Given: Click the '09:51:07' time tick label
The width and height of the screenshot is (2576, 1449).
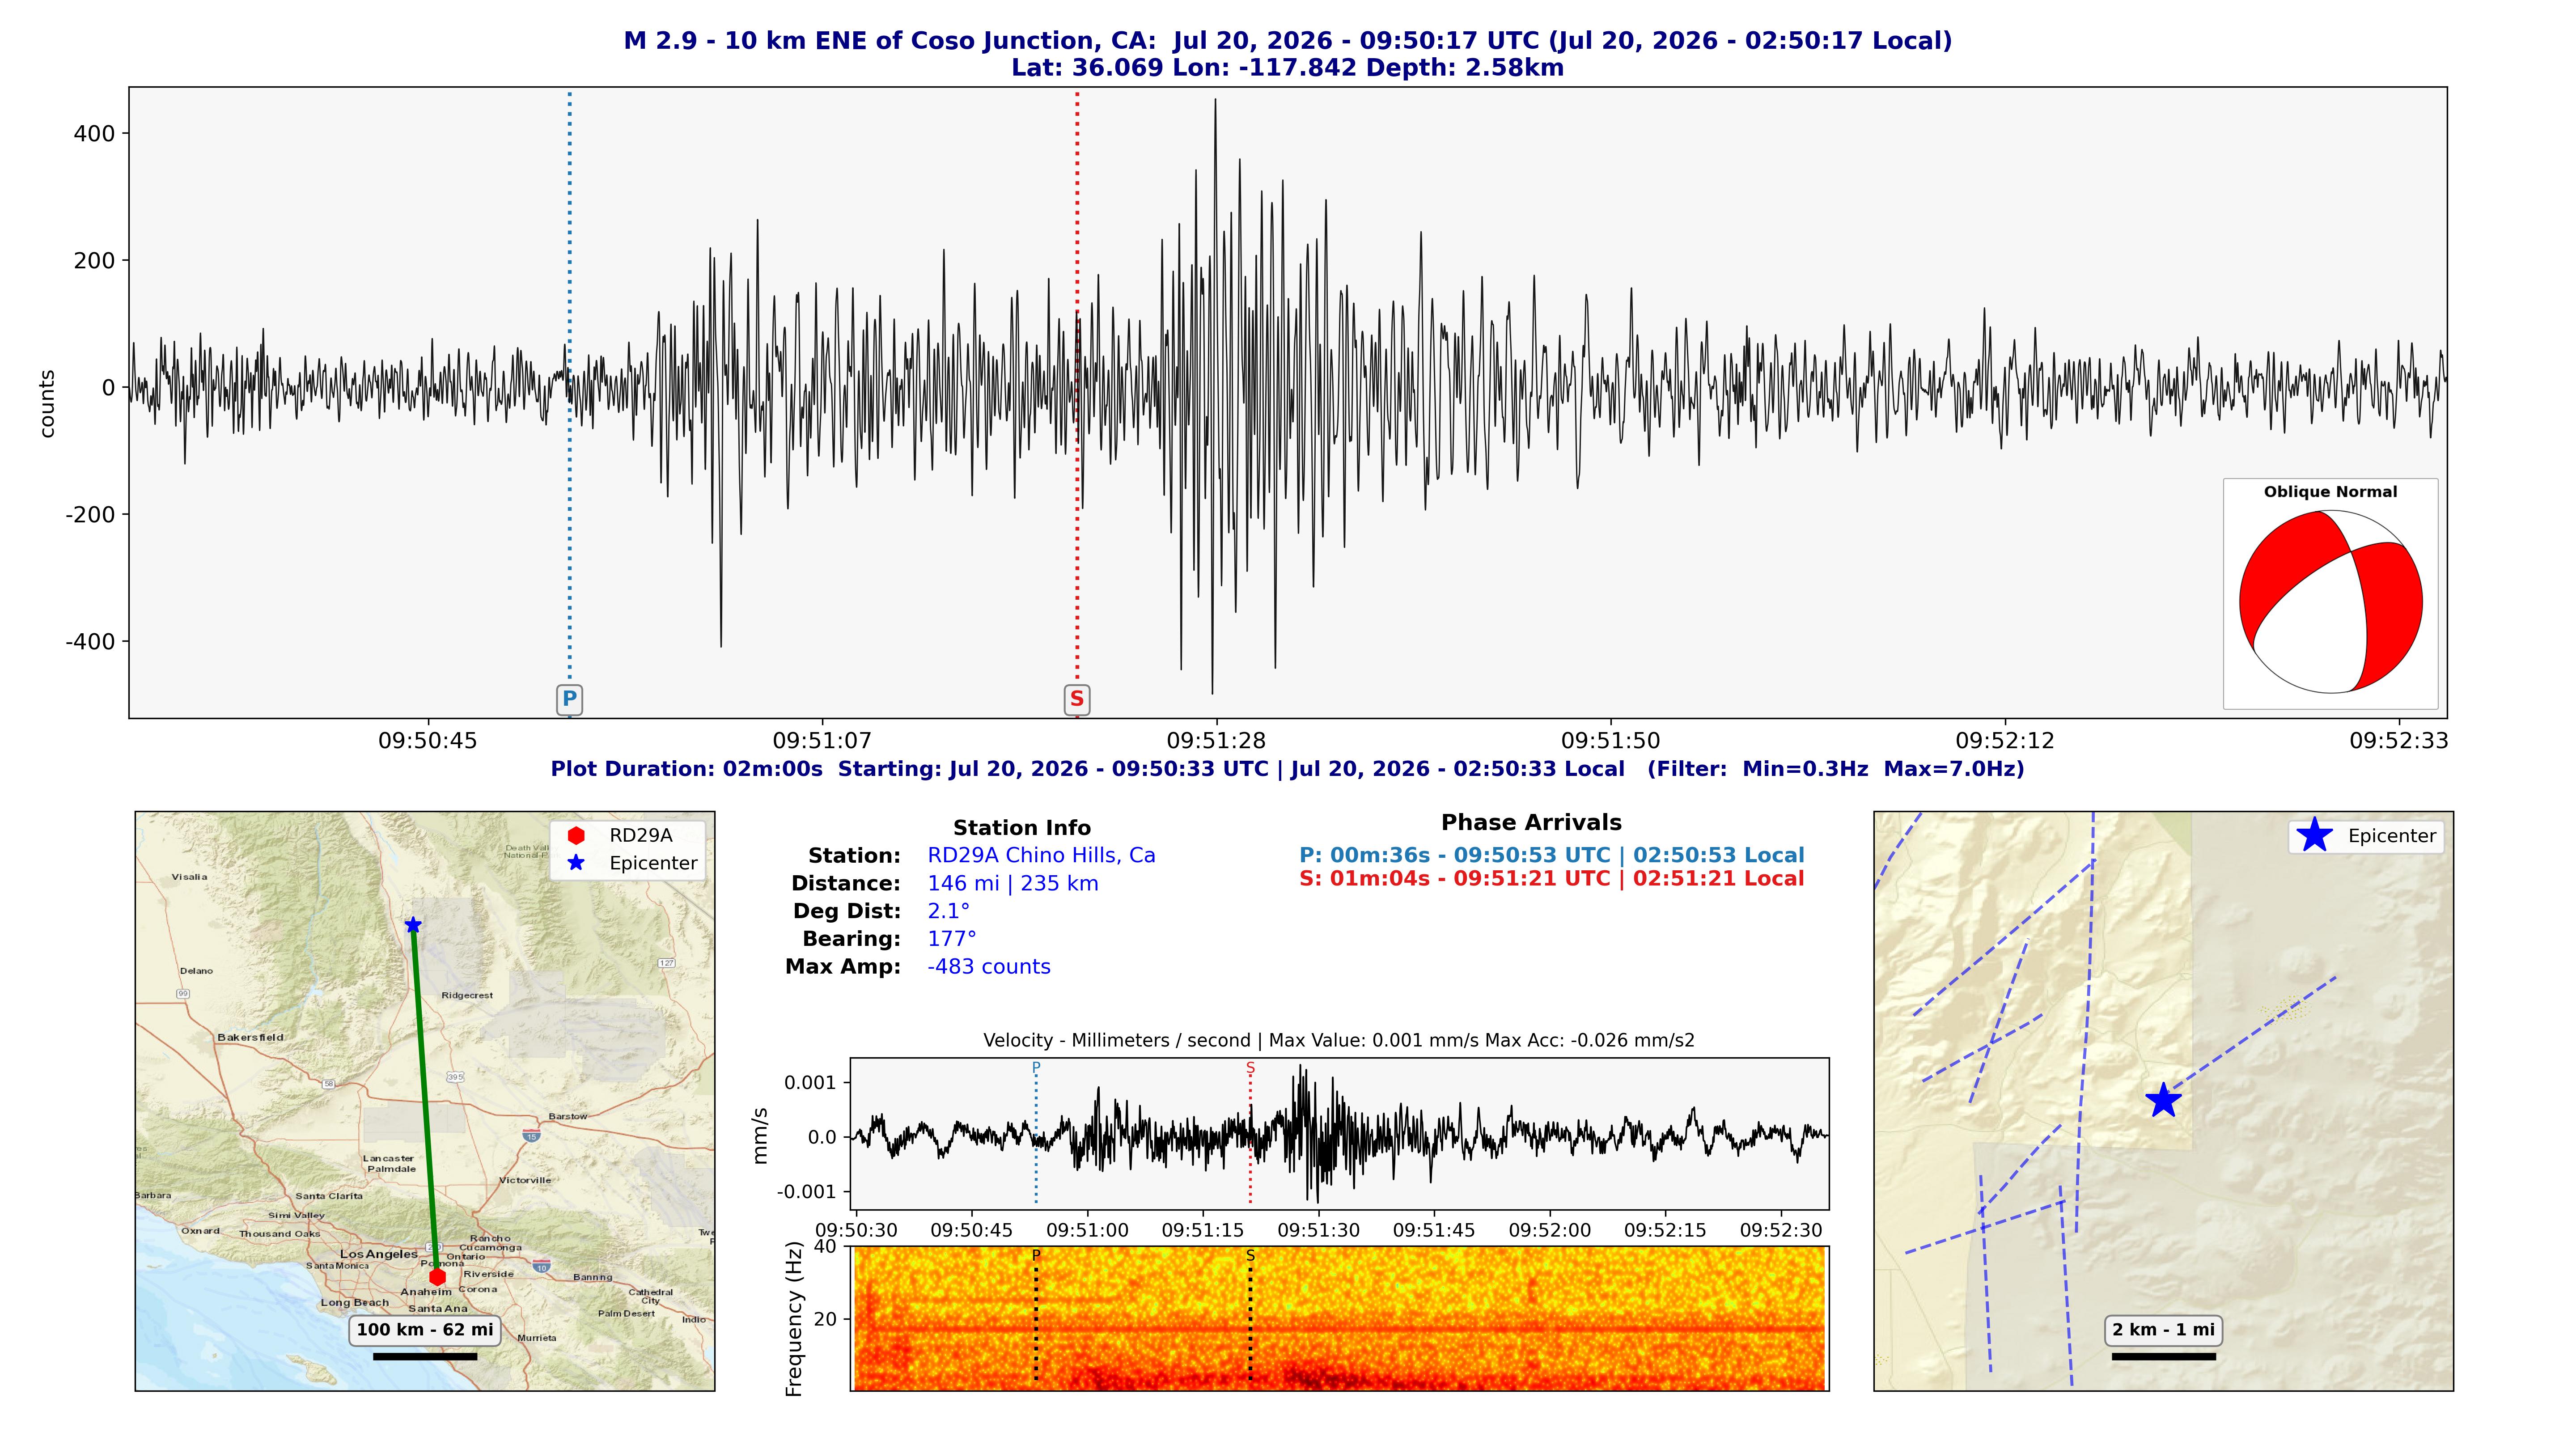Looking at the screenshot, I should (x=822, y=741).
